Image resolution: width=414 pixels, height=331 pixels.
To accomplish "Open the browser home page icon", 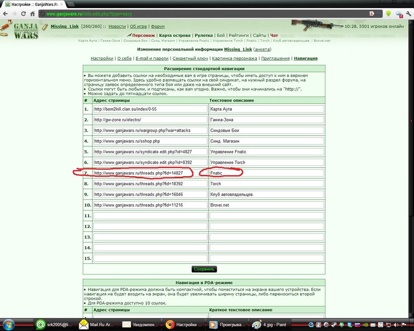I will [32, 14].
